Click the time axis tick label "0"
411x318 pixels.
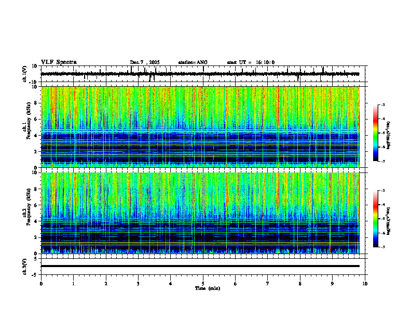41,284
